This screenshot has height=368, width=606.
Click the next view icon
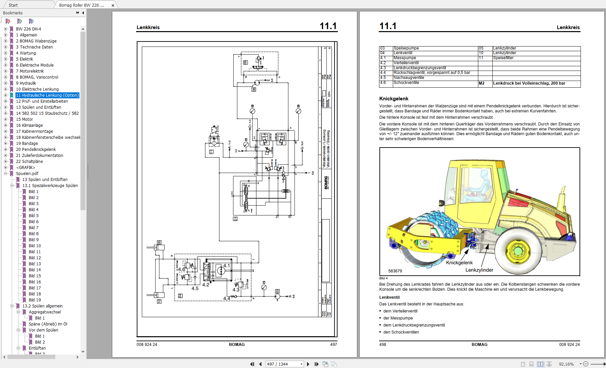(334, 364)
